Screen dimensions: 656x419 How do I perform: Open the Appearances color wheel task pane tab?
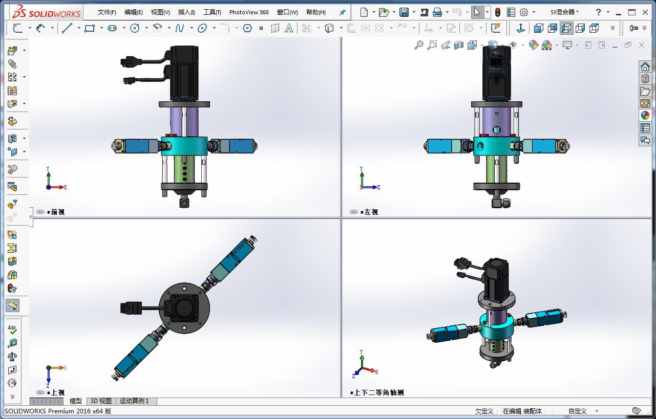(645, 116)
